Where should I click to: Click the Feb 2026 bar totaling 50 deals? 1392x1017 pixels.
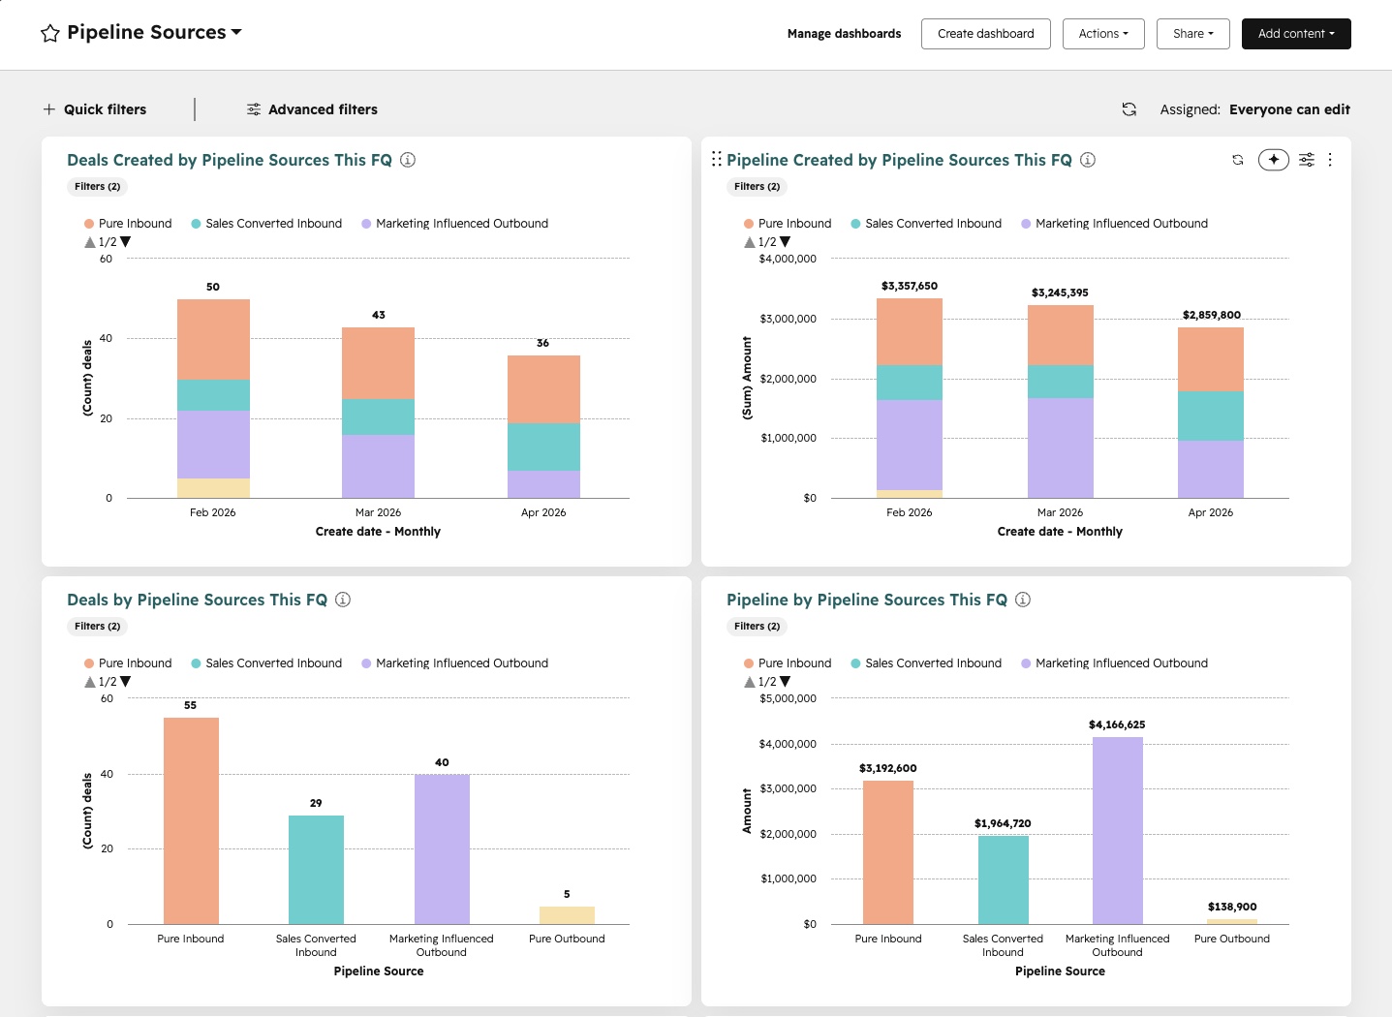click(213, 398)
